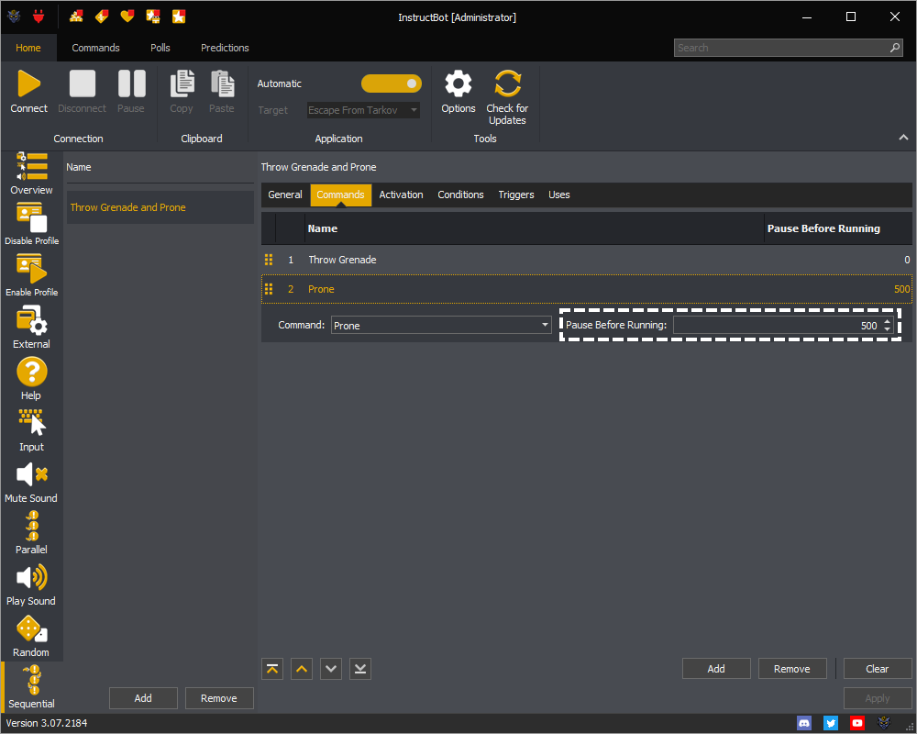Click the plain star icon in title bar
Image resolution: width=917 pixels, height=734 pixels.
(179, 17)
